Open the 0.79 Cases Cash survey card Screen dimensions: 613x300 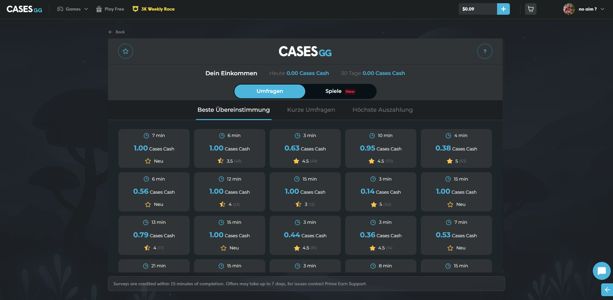[154, 235]
